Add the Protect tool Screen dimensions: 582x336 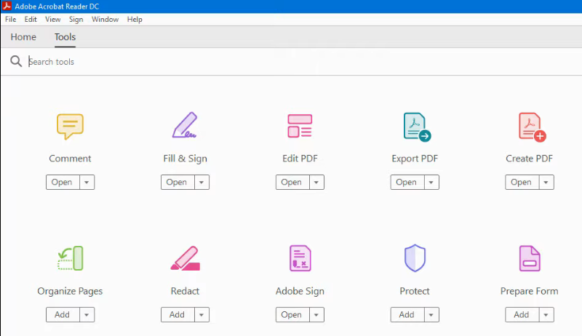[x=407, y=314]
